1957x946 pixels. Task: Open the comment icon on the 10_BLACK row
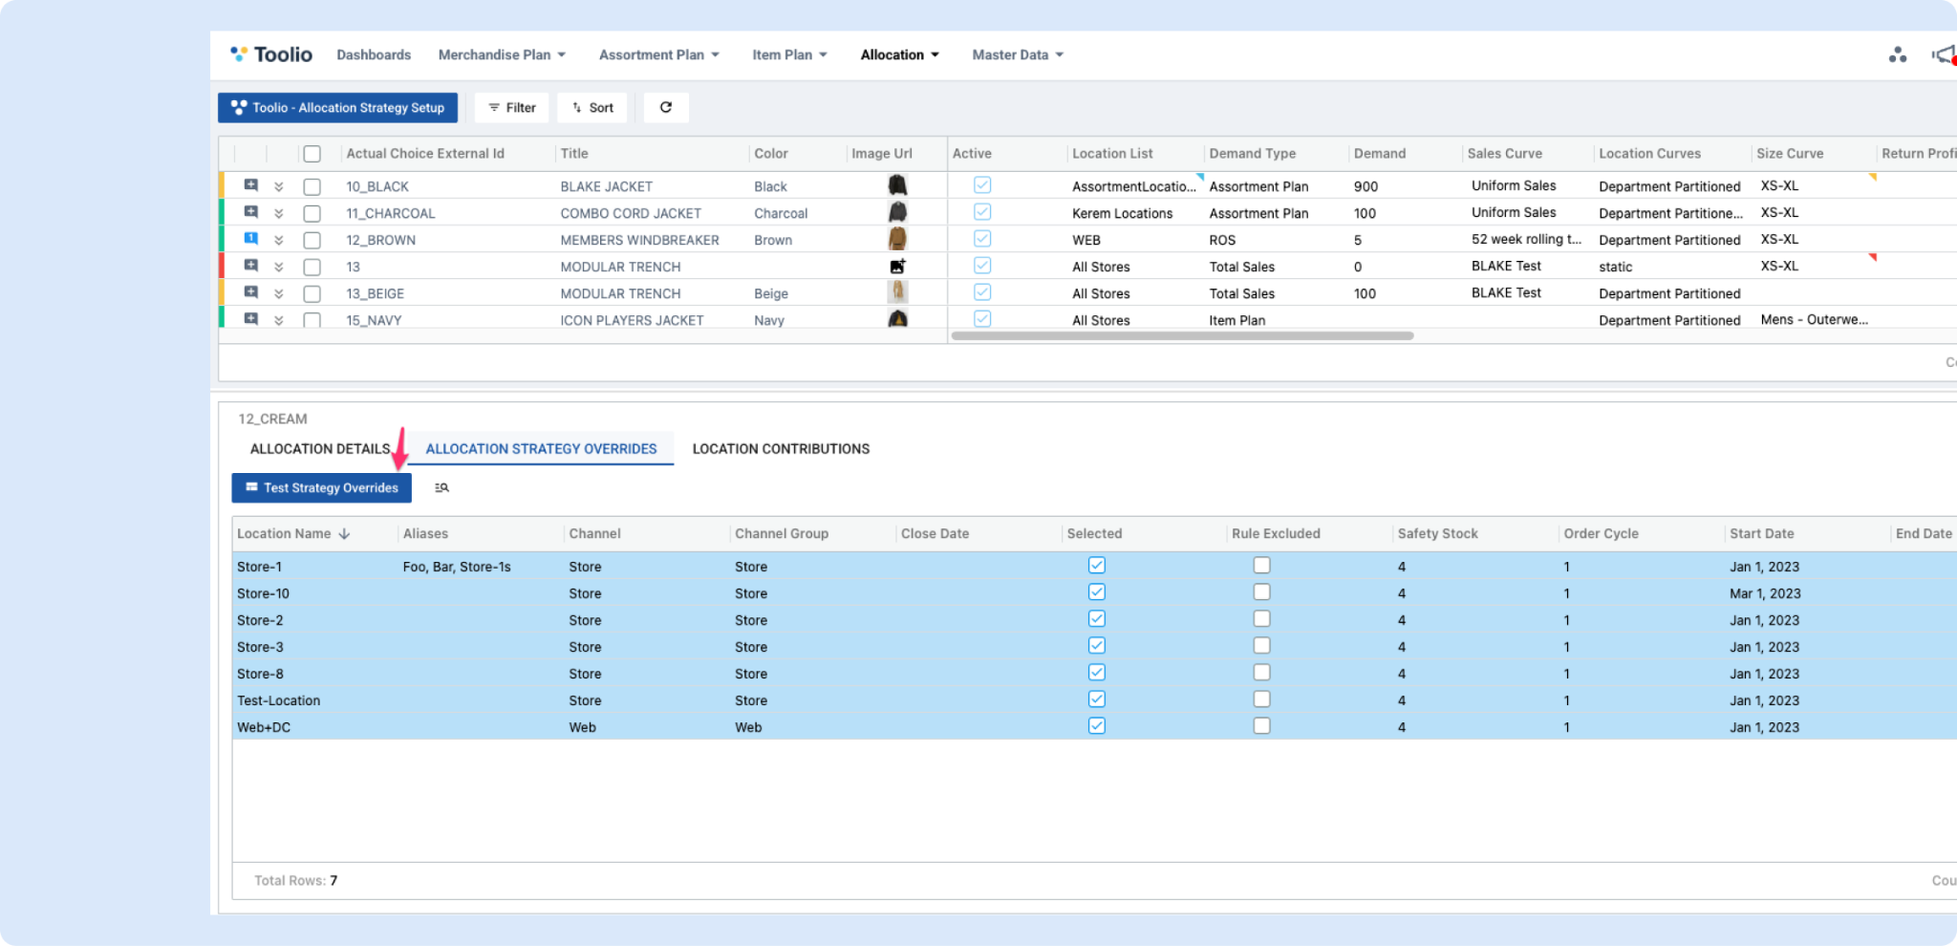[250, 185]
